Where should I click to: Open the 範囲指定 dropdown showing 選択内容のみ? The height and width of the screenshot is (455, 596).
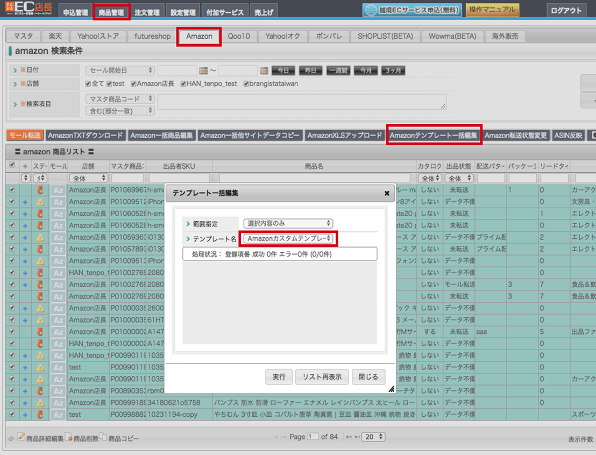point(288,223)
